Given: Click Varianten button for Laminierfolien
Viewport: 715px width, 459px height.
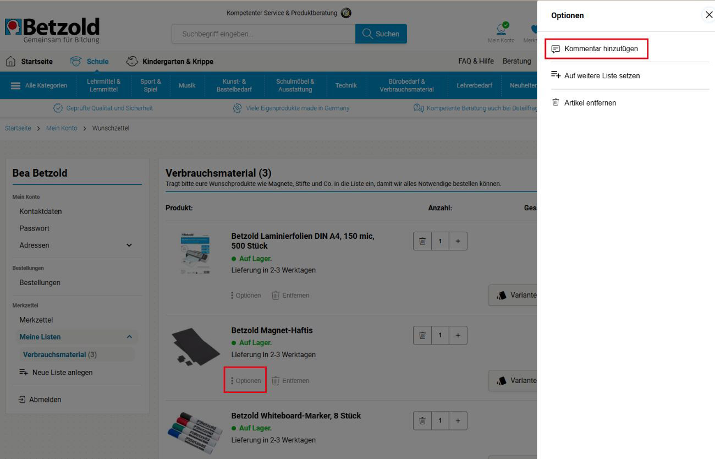Looking at the screenshot, I should tap(513, 295).
